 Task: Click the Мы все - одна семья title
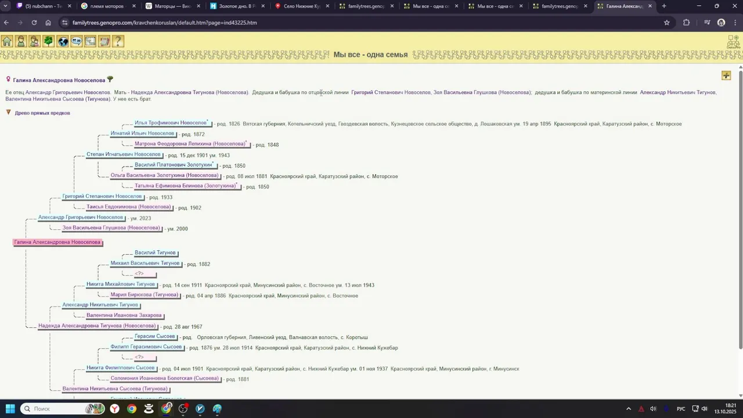pyautogui.click(x=370, y=55)
